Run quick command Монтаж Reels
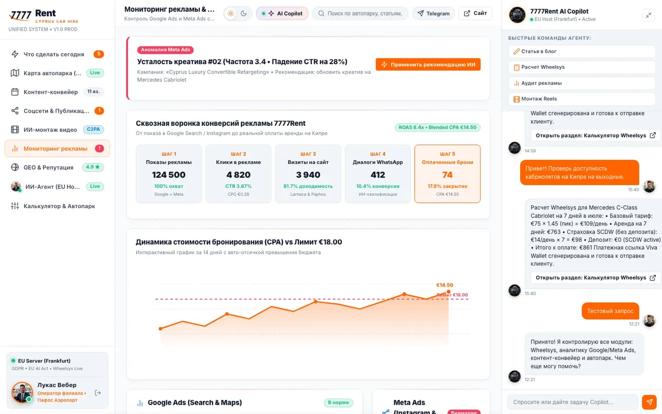This screenshot has width=662, height=414. click(x=581, y=99)
